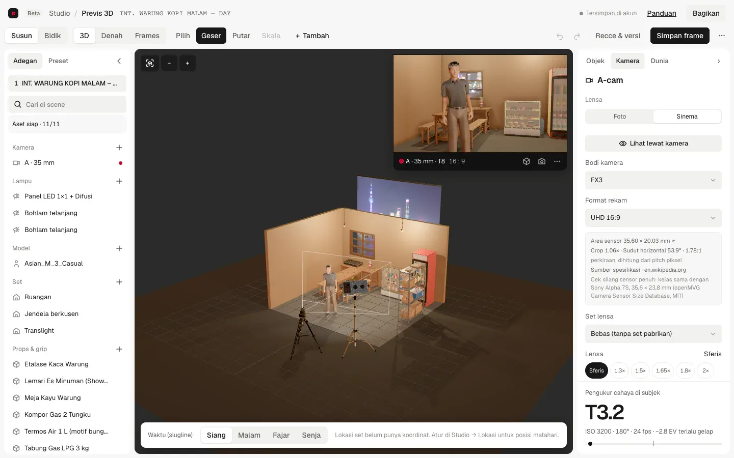This screenshot has height=458, width=734.
Task: Zoom out the 3D viewport
Action: coord(169,63)
